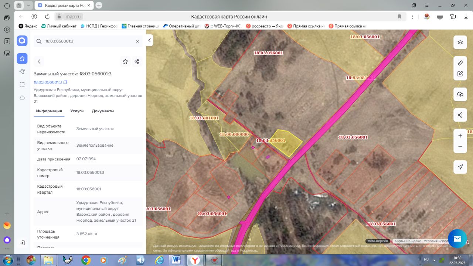
Task: Open the favorites sidebar section
Action: pyautogui.click(x=22, y=58)
